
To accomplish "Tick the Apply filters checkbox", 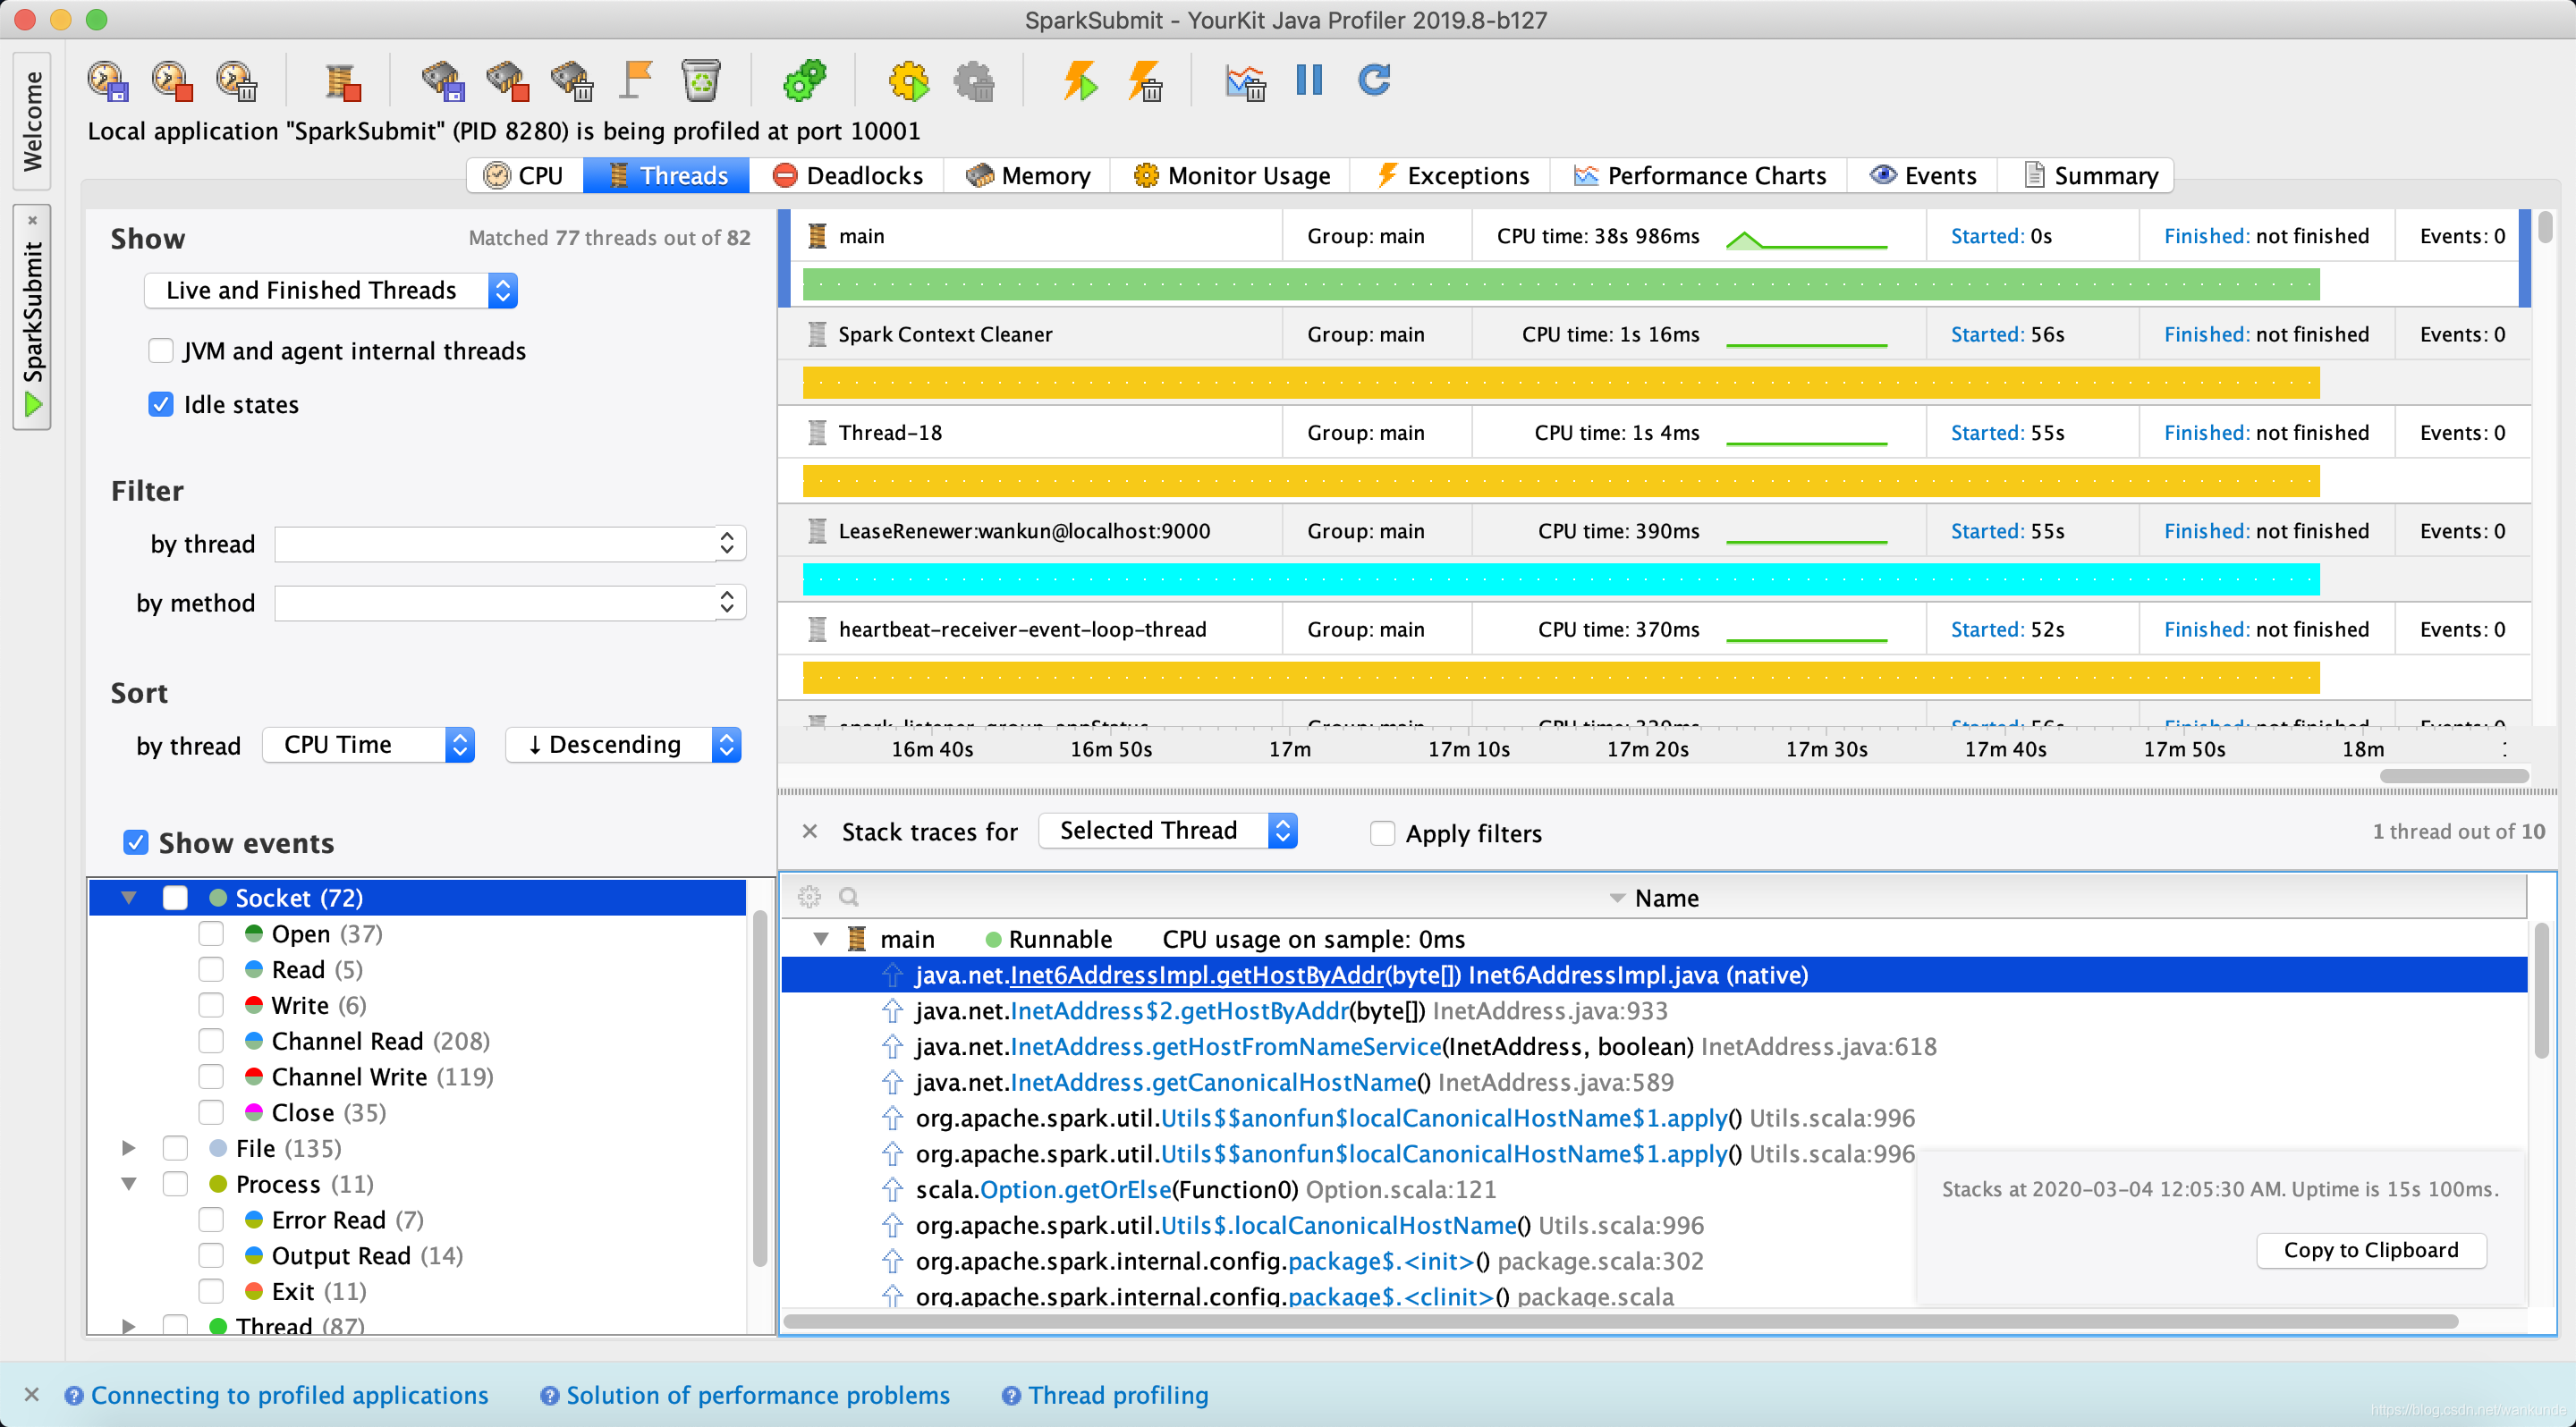I will [x=1382, y=833].
